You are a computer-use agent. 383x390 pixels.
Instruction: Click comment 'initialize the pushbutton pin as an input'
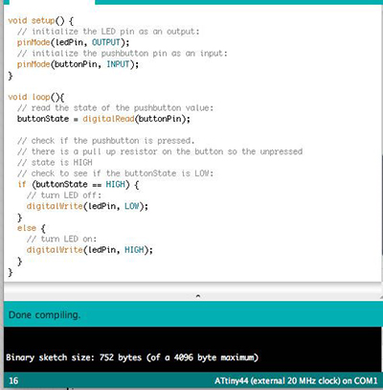pyautogui.click(x=123, y=54)
